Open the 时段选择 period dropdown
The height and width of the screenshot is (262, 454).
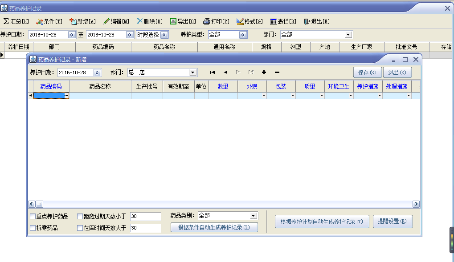coord(164,35)
